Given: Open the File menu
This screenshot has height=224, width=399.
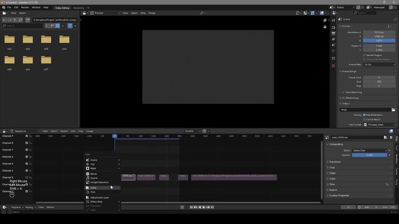Looking at the screenshot, I should pos(9,7).
